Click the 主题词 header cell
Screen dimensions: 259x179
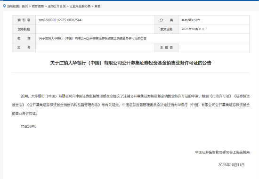click(x=166, y=48)
